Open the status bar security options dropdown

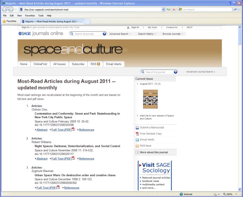219,194
